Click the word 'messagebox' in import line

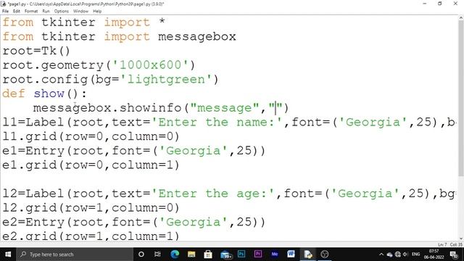click(196, 37)
